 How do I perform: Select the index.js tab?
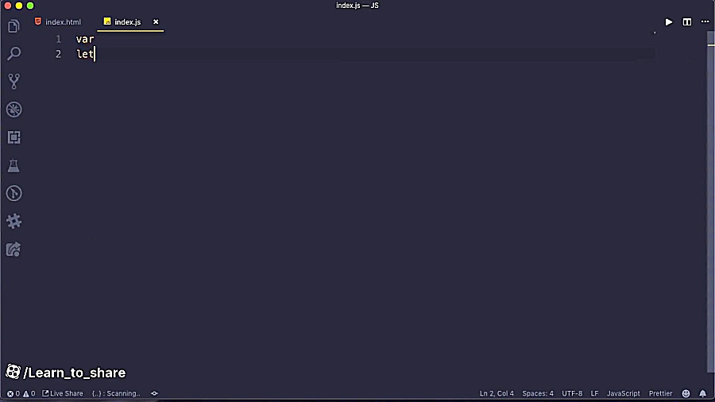tap(128, 22)
